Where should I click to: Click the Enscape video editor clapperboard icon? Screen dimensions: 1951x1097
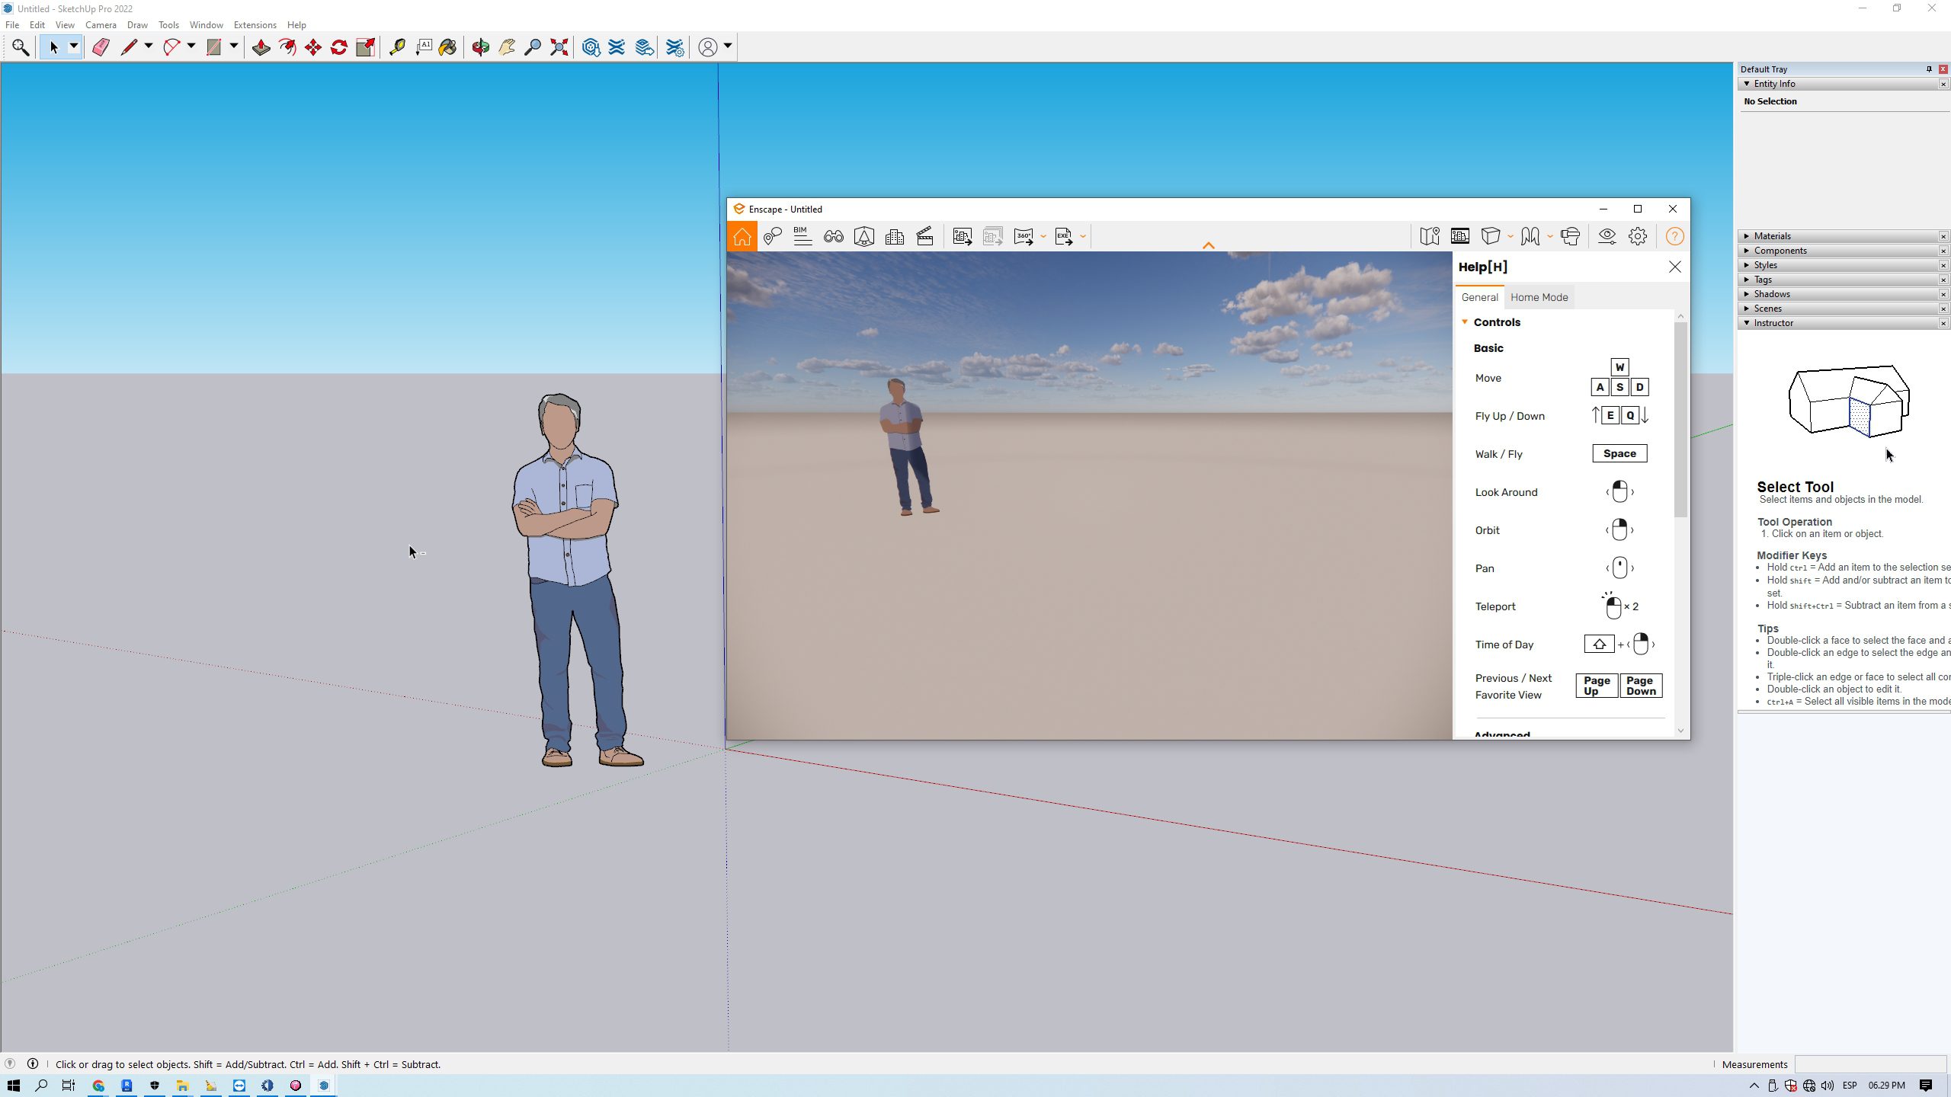pyautogui.click(x=924, y=236)
